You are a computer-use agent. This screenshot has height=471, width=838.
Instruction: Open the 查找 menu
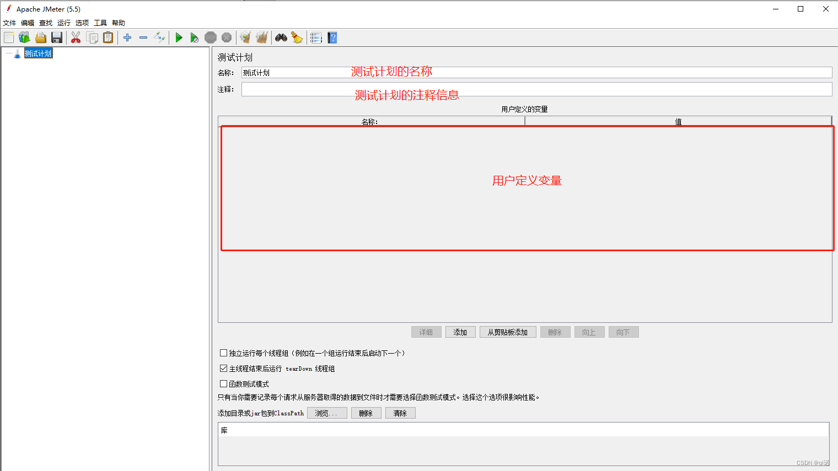[46, 23]
